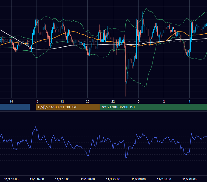Screen dimensions: 207x182
Task: Click the 18 hour axis label
Action: coord(62,102)
